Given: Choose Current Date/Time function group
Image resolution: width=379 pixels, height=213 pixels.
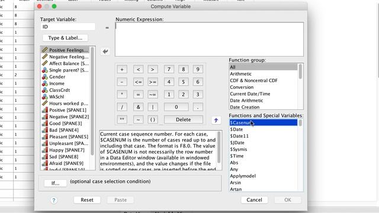Looking at the screenshot, I should point(264,93).
